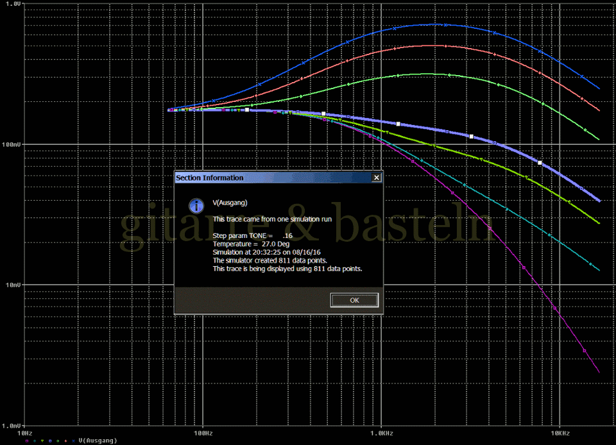Click the 'Step param TONE = .16' line
Viewport: 616px width, 445px height.
(253, 235)
